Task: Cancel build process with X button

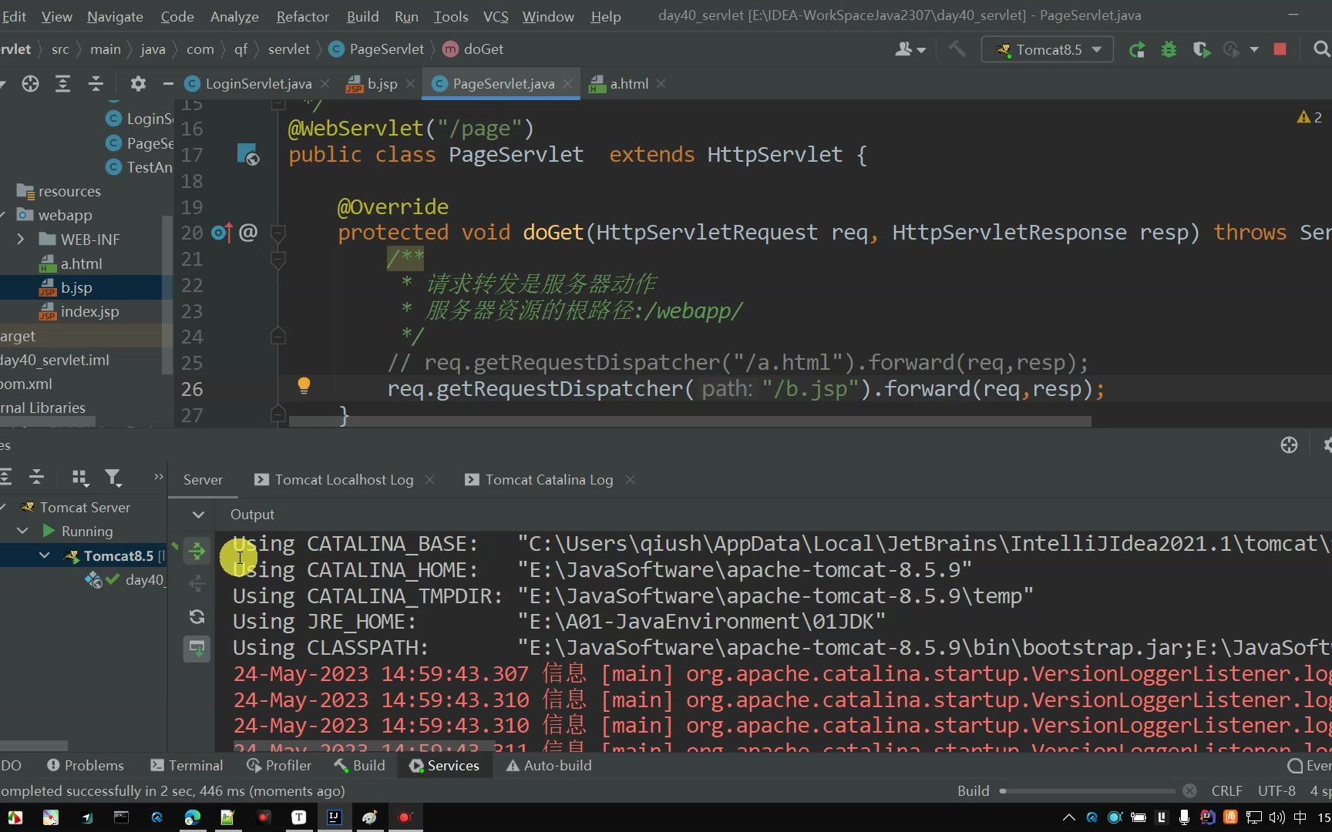Action: click(x=1189, y=791)
